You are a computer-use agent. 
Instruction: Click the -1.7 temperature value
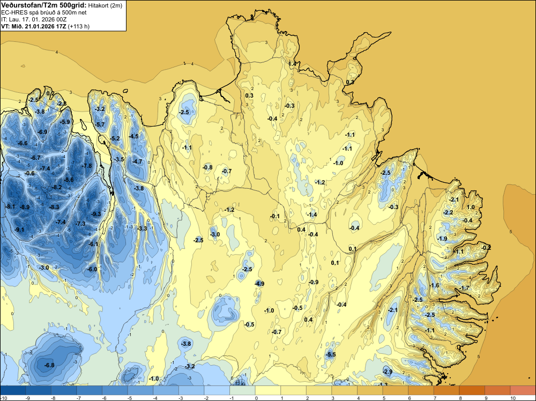(x=465, y=288)
